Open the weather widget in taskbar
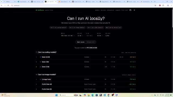The width and height of the screenshot is (173, 97). 5,95
